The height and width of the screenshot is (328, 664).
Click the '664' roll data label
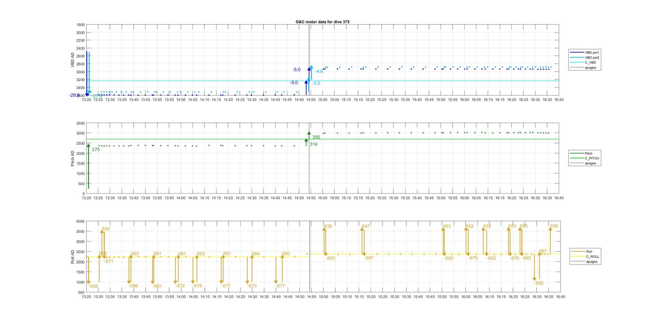point(256,254)
